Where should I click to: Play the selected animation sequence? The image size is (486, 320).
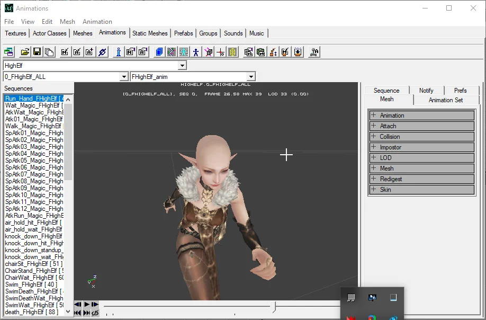pyautogui.click(x=87, y=305)
